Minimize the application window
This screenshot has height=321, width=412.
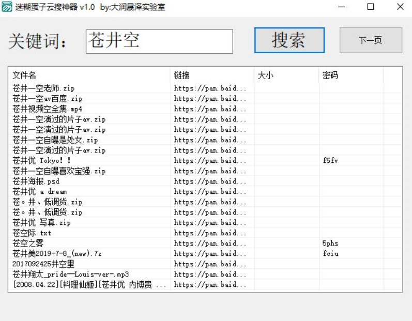(x=341, y=7)
